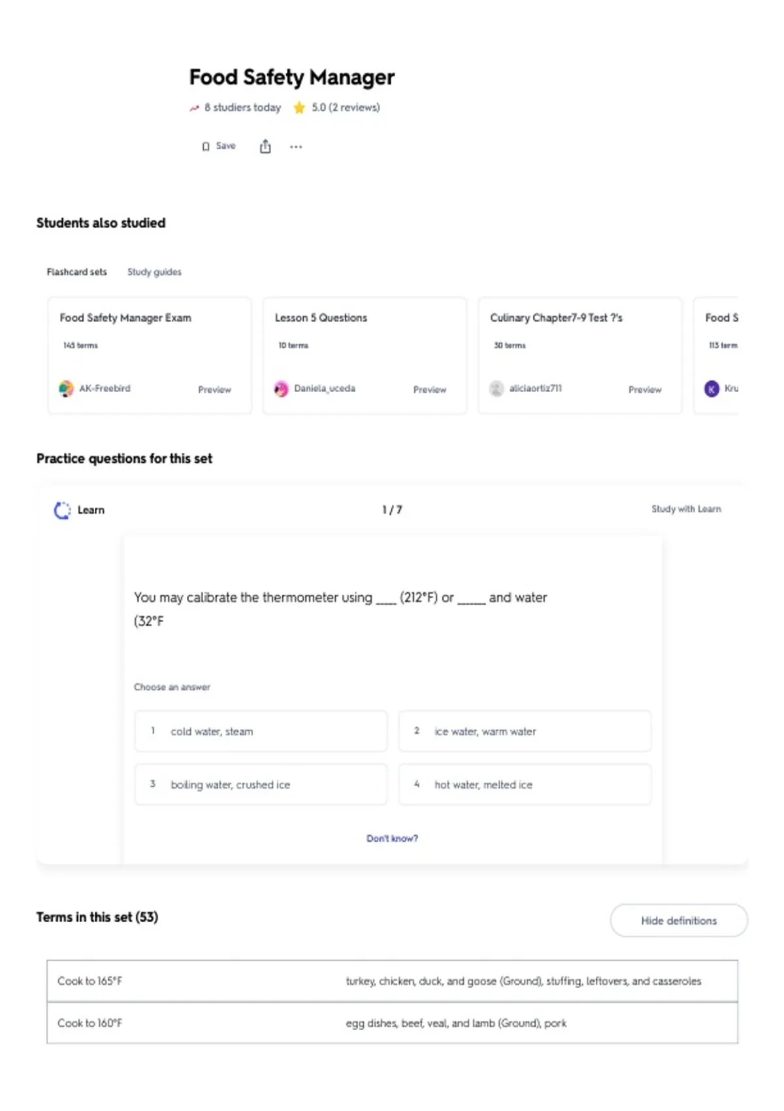Preview the Lesson 5 Questions set

[429, 390]
